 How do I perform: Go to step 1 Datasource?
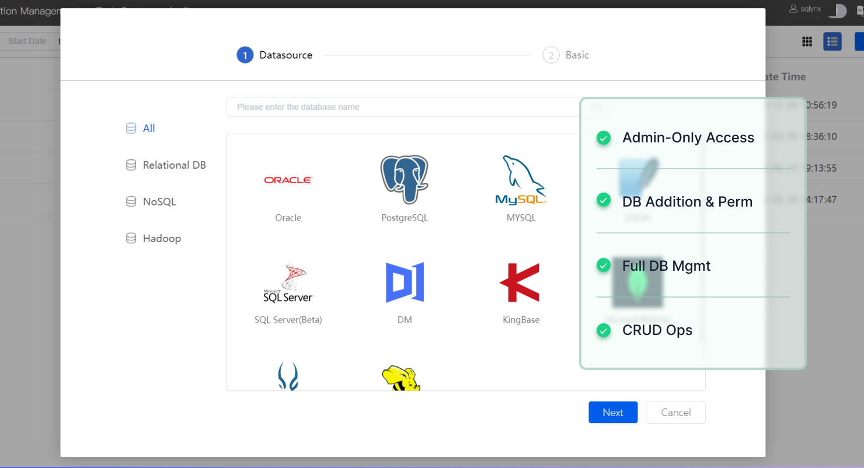[x=274, y=55]
